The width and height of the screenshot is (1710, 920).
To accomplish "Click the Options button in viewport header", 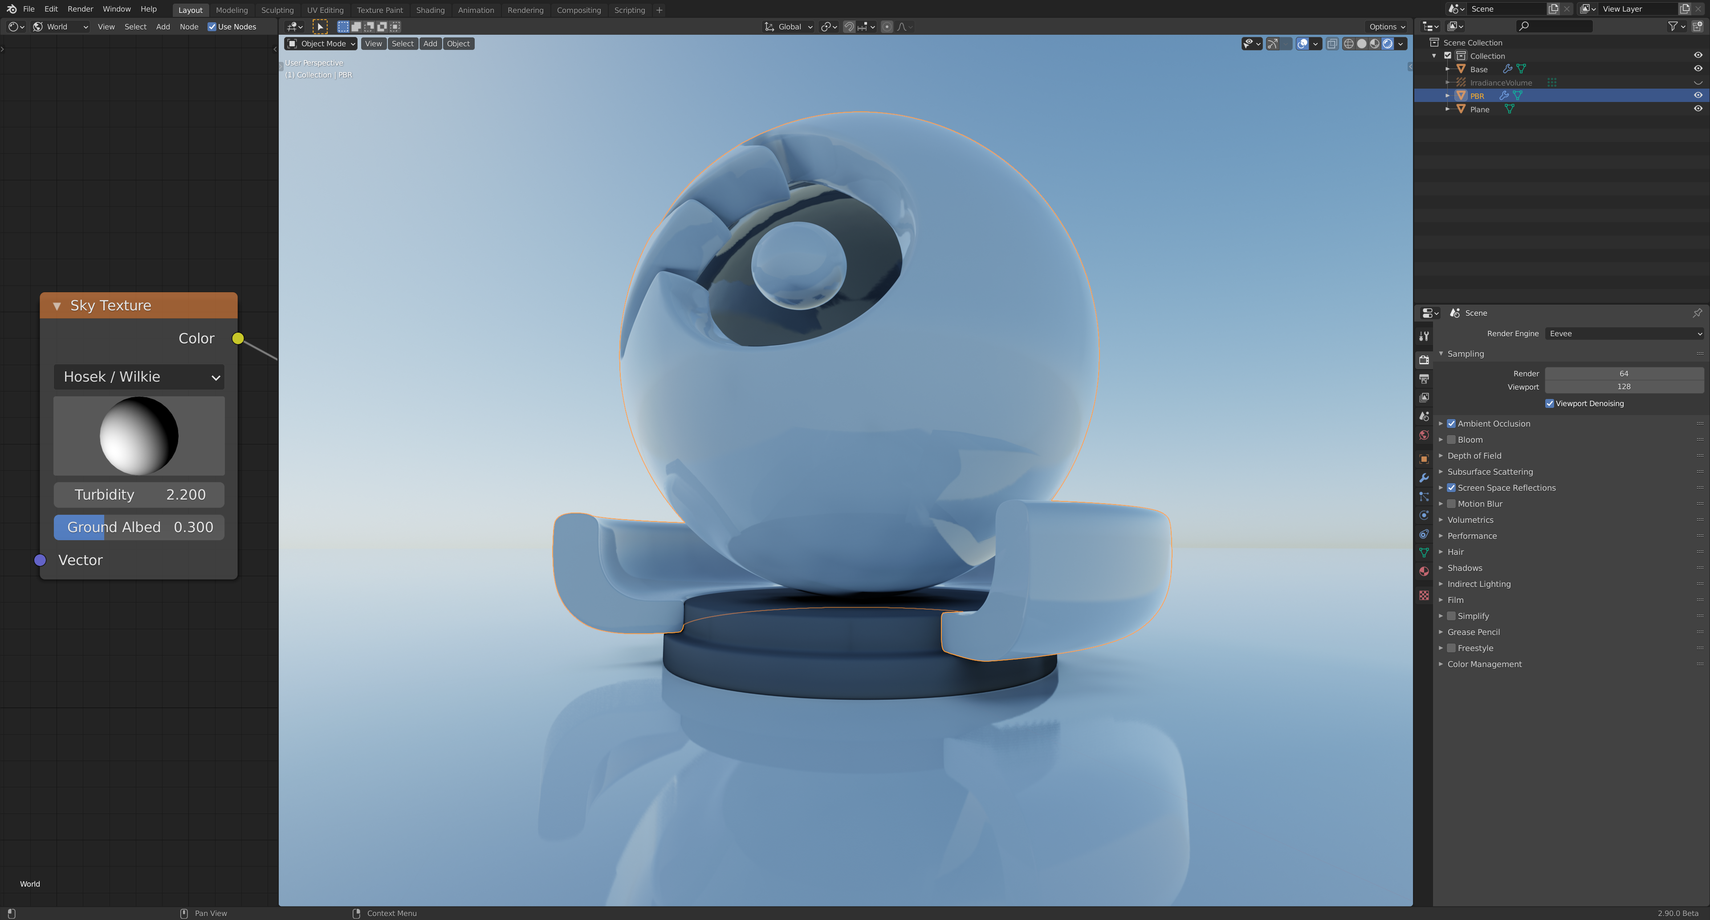I will pos(1387,27).
